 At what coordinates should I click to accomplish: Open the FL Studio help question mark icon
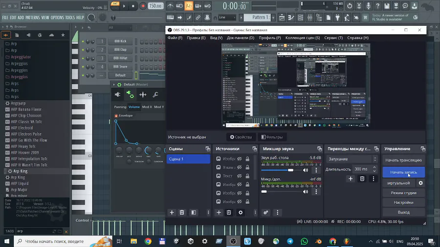tap(378, 6)
